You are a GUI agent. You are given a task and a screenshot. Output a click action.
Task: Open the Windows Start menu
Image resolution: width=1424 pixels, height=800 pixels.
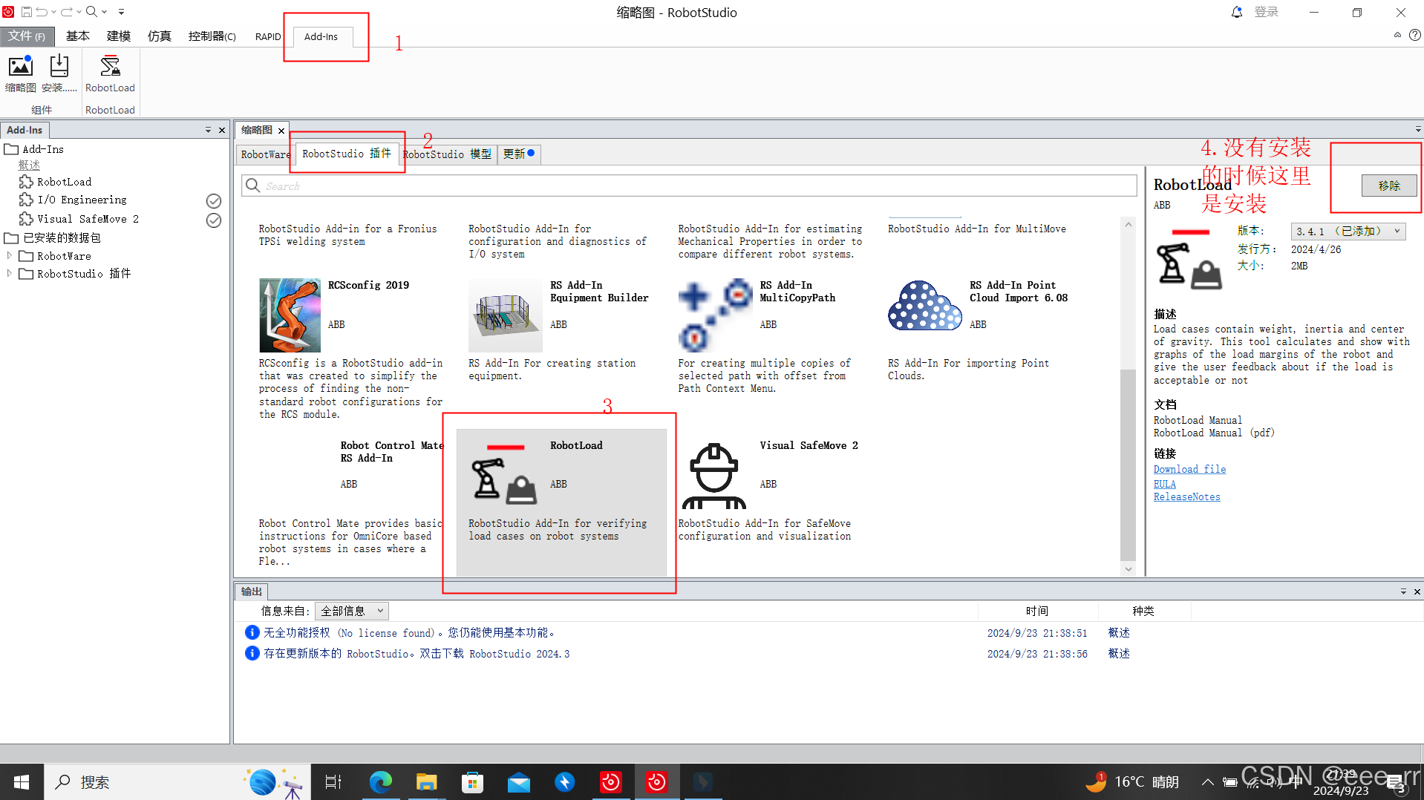click(x=22, y=782)
